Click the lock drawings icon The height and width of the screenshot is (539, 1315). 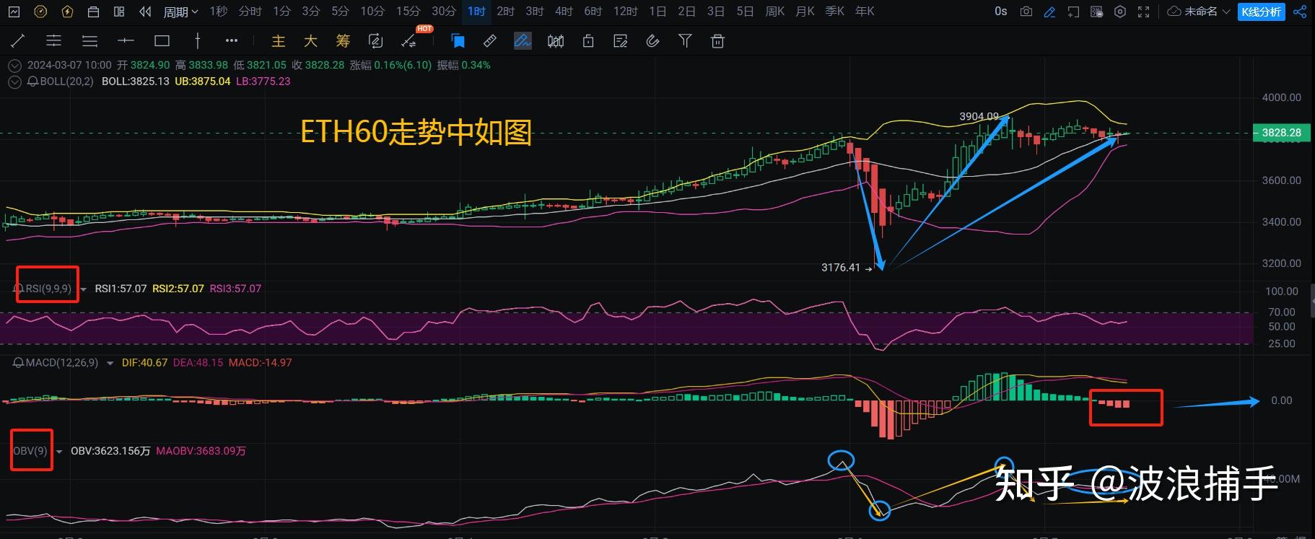[x=588, y=41]
